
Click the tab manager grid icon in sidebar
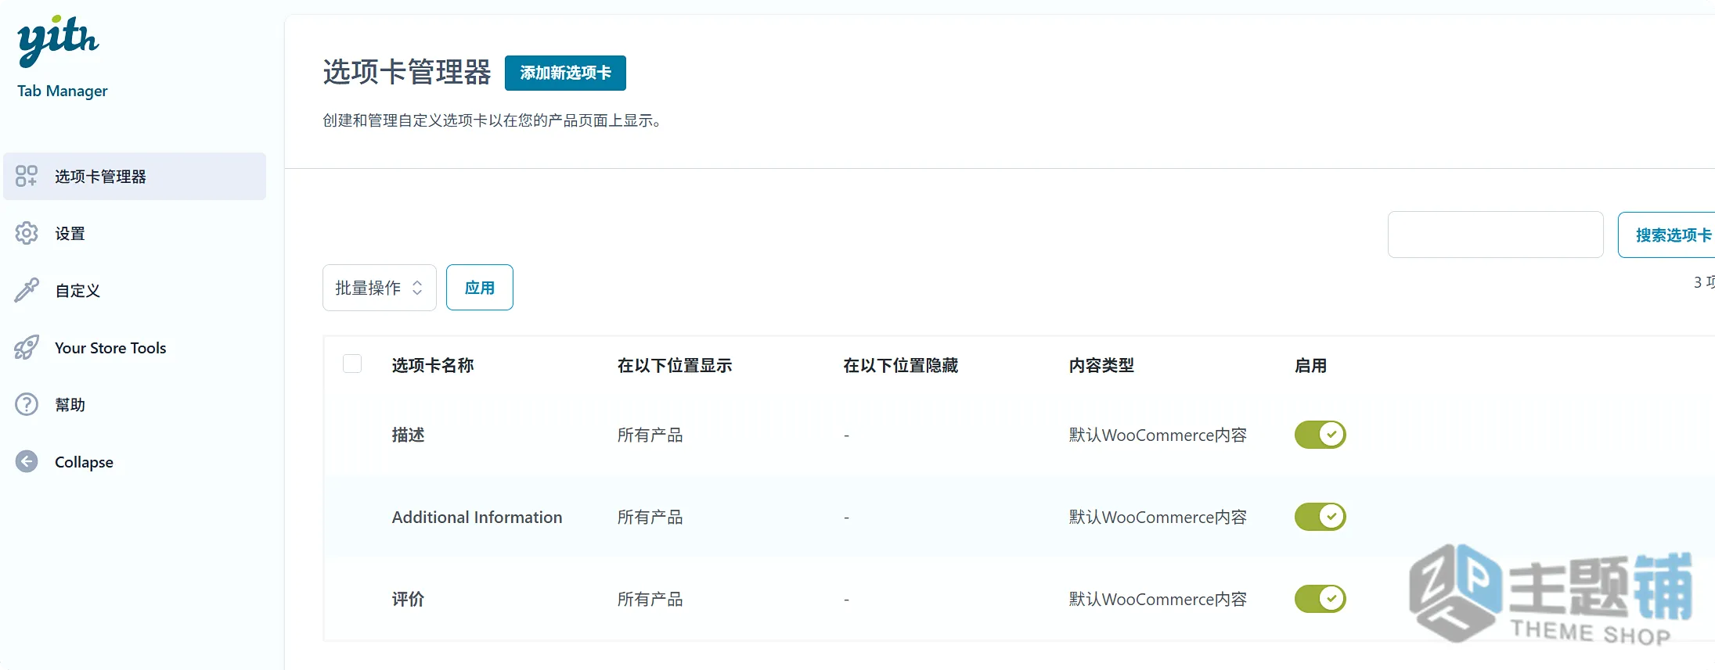(x=27, y=176)
